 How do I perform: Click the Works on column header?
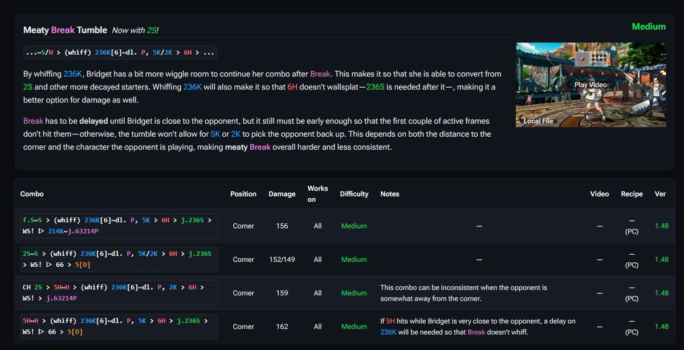(x=317, y=194)
